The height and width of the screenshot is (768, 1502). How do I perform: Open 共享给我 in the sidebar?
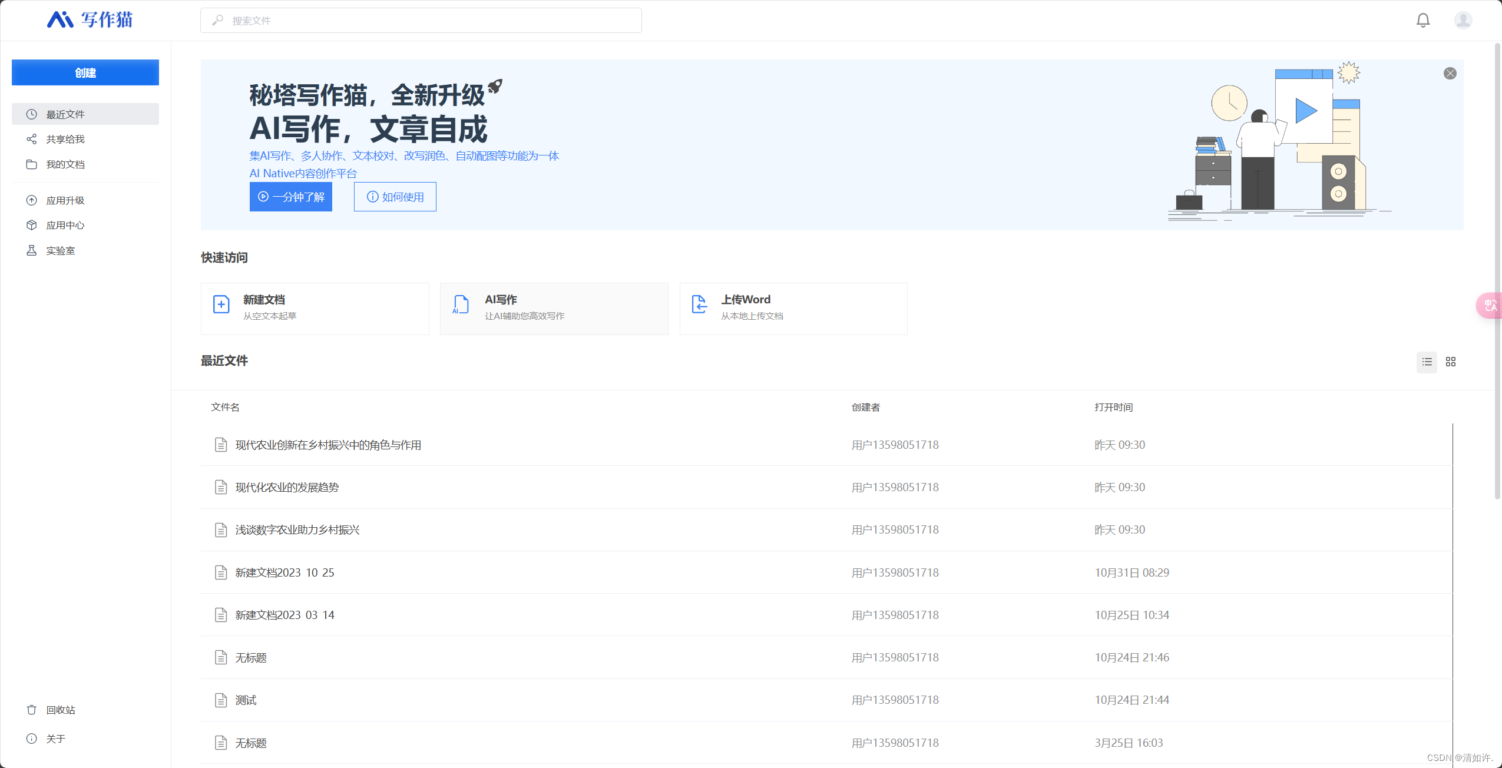[65, 140]
